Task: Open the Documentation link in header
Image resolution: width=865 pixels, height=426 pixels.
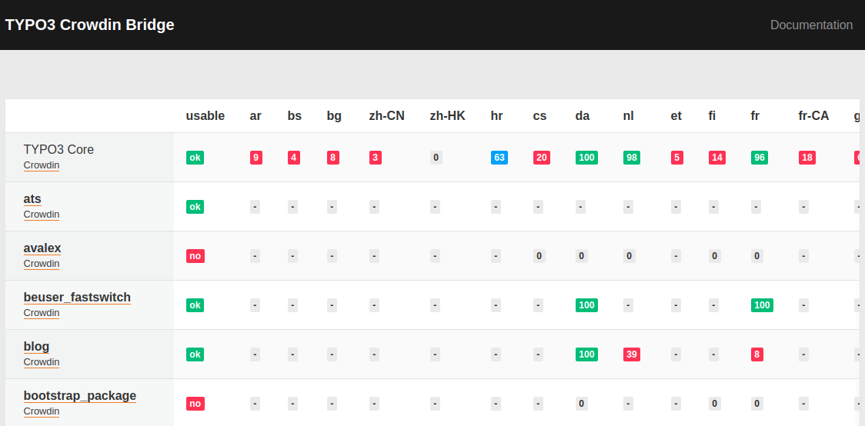Action: [811, 25]
